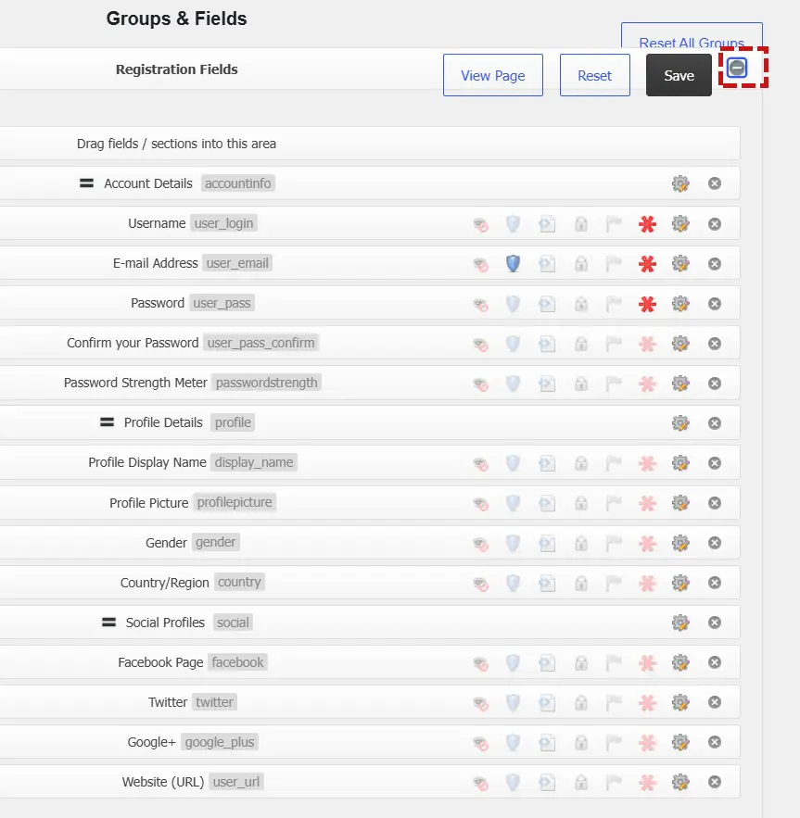Save the Registration Fields group
This screenshot has width=800, height=818.
click(x=679, y=75)
